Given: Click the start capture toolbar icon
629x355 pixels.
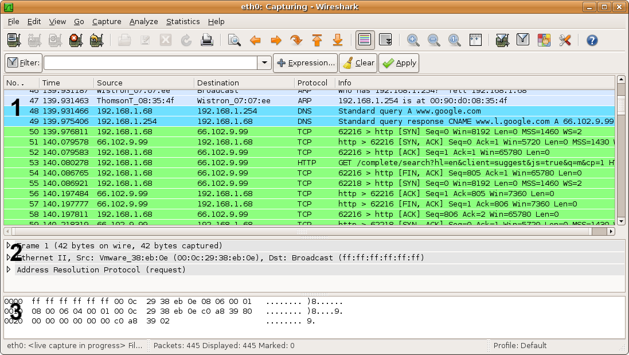Looking at the screenshot, I should pyautogui.click(x=56, y=40).
